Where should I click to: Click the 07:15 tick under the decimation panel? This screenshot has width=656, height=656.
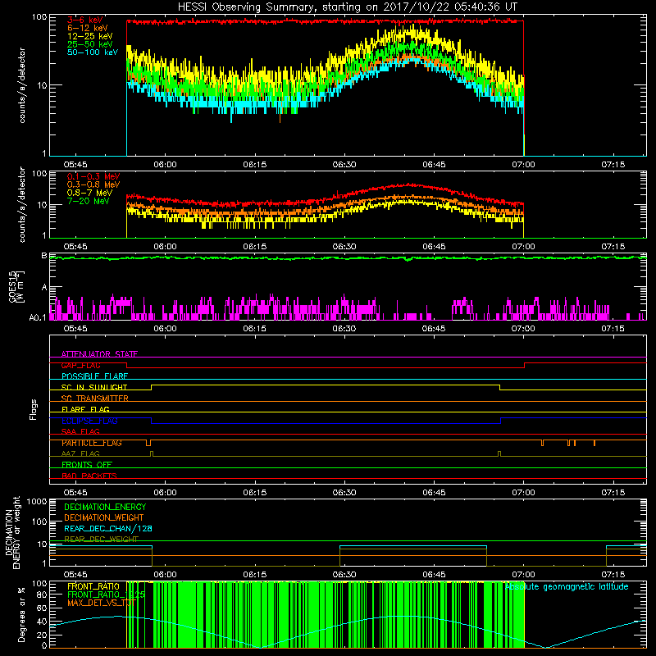[x=613, y=575]
